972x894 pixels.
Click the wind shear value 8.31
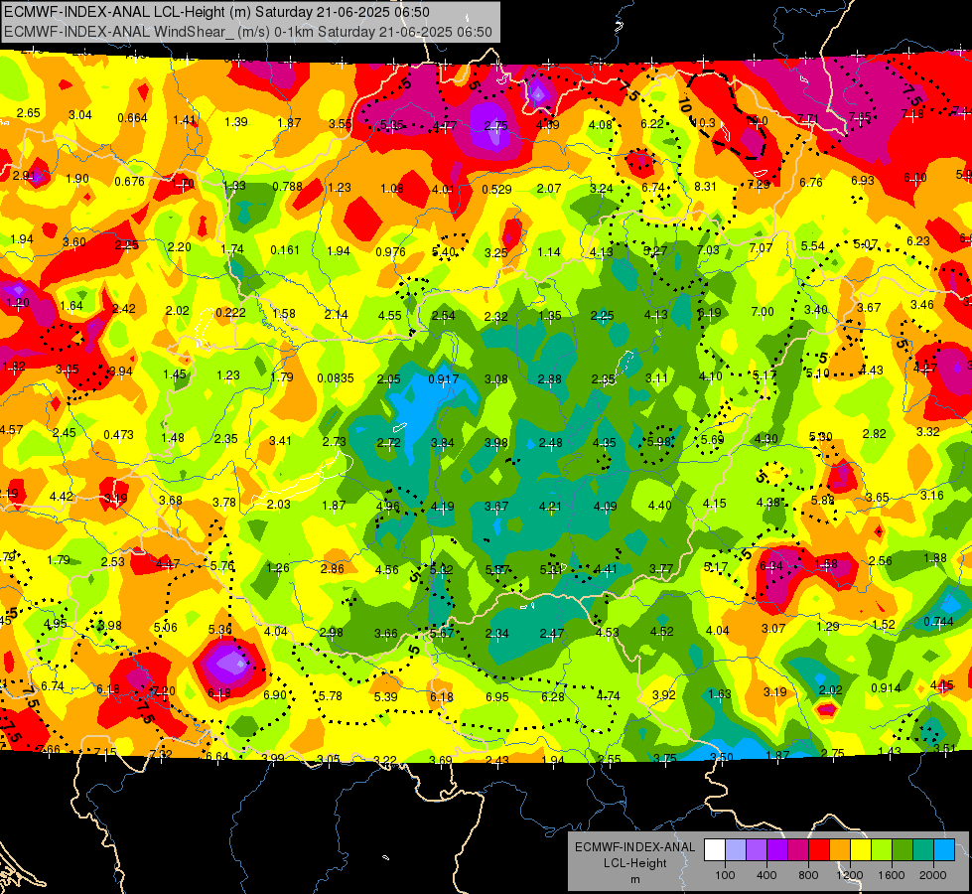[706, 186]
